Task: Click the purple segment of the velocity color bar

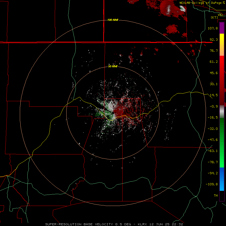Action: coord(222,28)
